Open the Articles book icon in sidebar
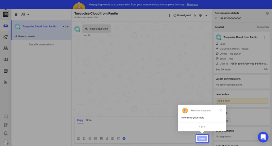This screenshot has width=272, height=146. tap(5, 59)
